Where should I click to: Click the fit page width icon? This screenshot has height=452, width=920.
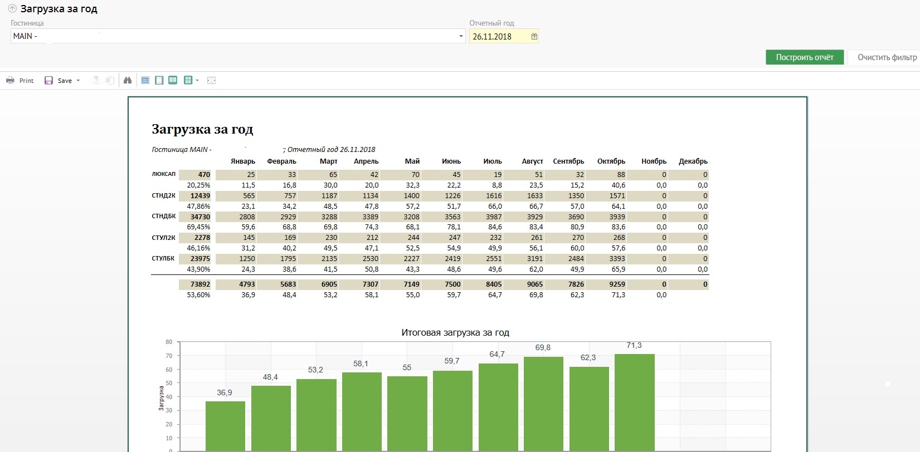point(211,81)
